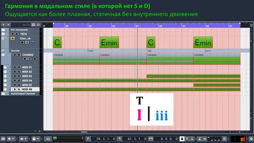Click the round icon after click pattern
The height and width of the screenshot is (143, 254).
click(x=224, y=139)
